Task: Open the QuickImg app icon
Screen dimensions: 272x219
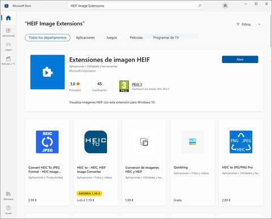Action: coord(193,142)
